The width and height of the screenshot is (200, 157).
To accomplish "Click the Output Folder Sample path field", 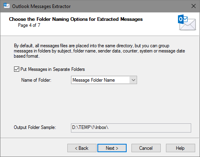I will pos(131,128).
